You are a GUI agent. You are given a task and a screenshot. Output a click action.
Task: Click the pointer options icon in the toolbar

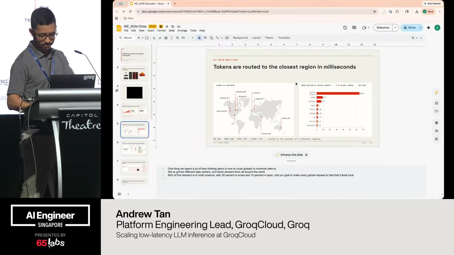coord(413,38)
